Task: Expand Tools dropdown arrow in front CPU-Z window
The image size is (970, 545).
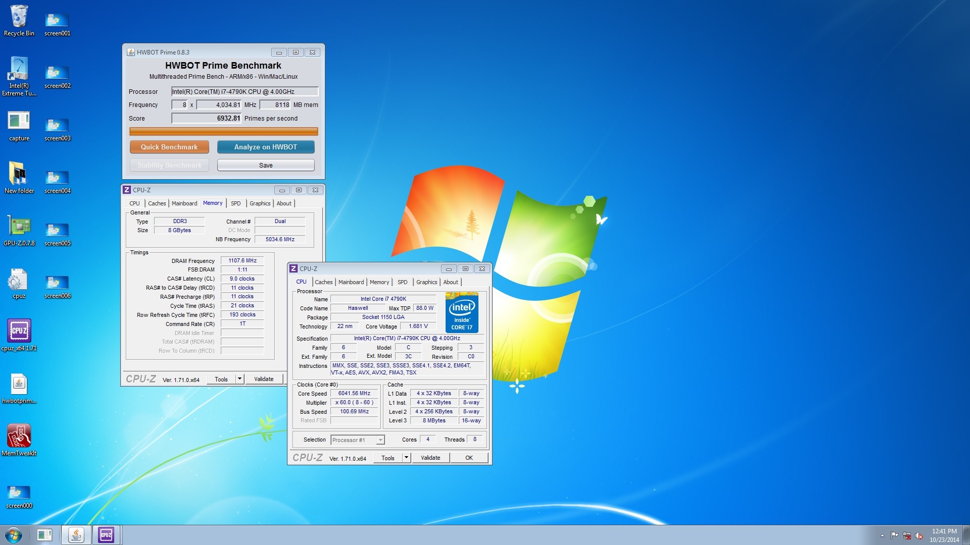Action: [406, 458]
